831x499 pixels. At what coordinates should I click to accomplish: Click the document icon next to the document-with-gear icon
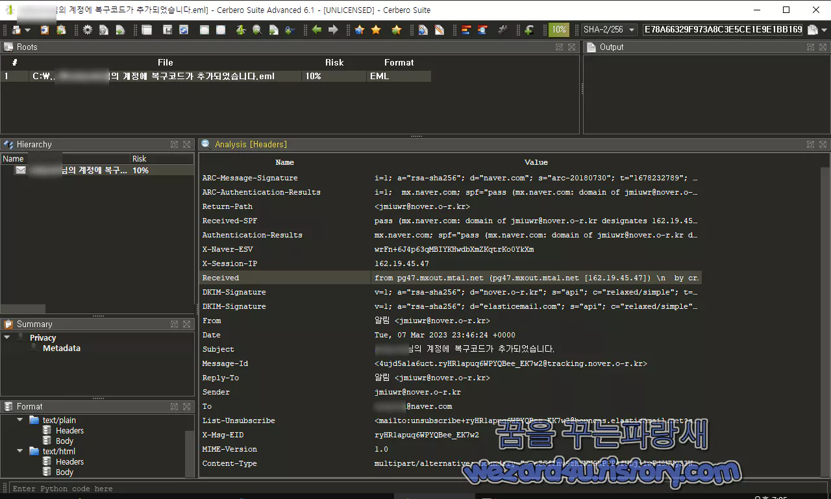point(120,30)
